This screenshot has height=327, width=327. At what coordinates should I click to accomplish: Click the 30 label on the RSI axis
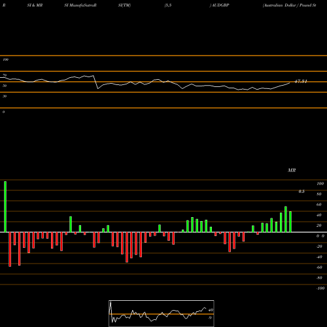[x=5, y=96]
